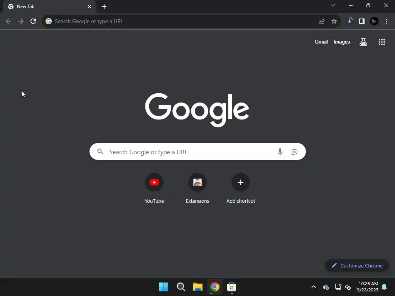Search by image with Lens icon

(x=294, y=152)
